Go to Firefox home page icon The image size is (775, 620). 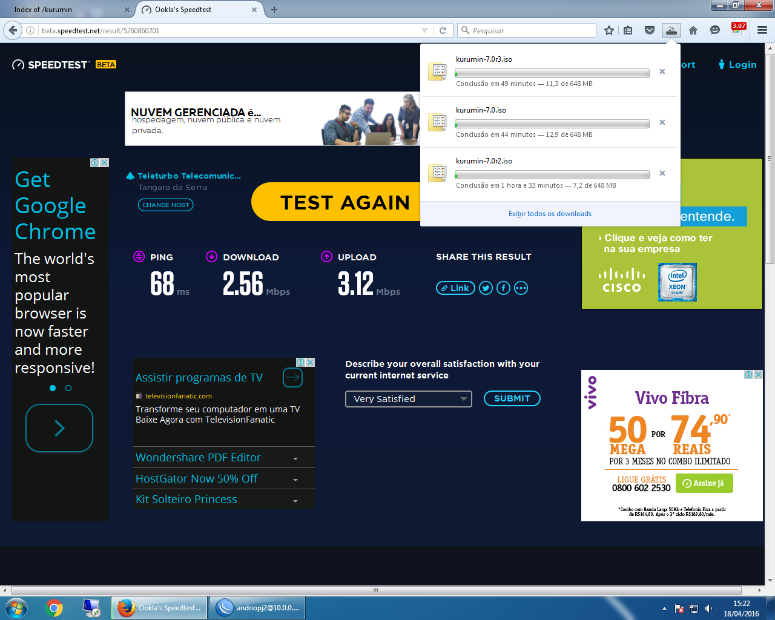pos(693,30)
